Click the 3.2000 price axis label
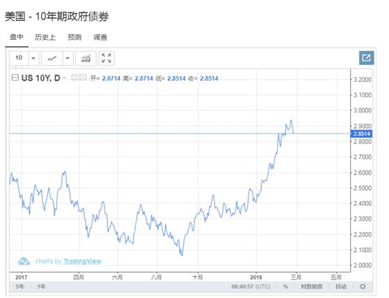Viewport: 389px width, 298px height. tap(363, 79)
